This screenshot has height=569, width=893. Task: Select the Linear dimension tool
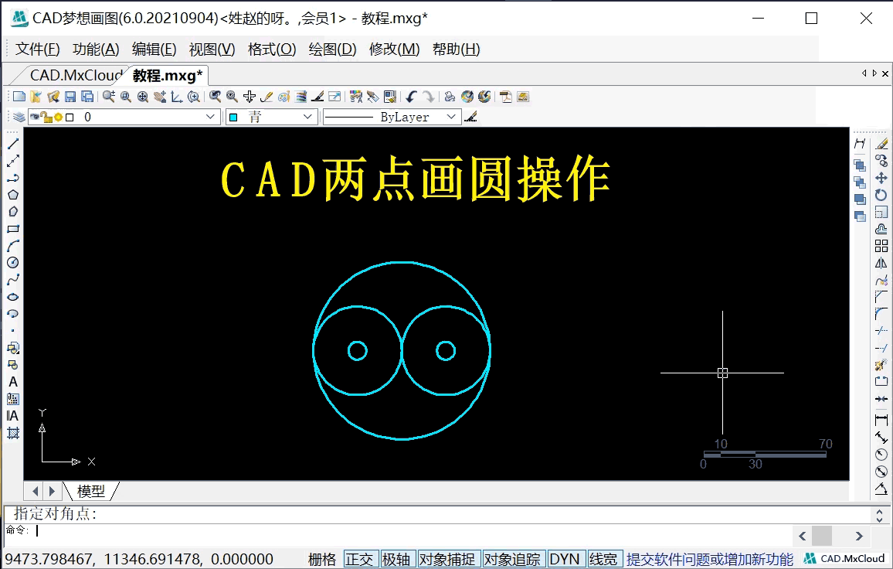pyautogui.click(x=881, y=421)
